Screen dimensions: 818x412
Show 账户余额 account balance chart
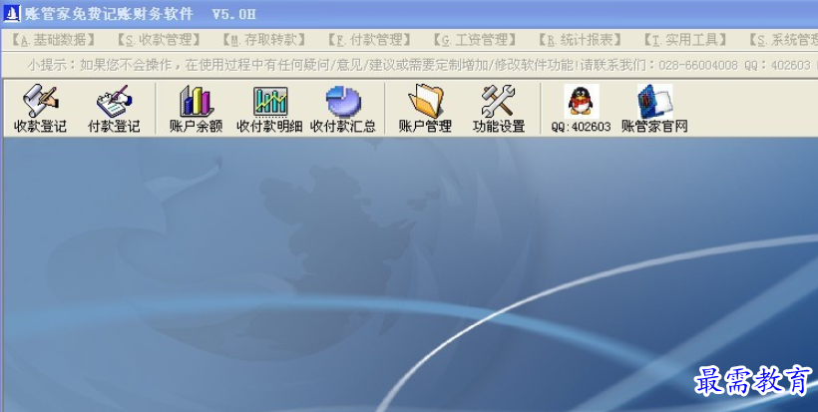click(197, 109)
